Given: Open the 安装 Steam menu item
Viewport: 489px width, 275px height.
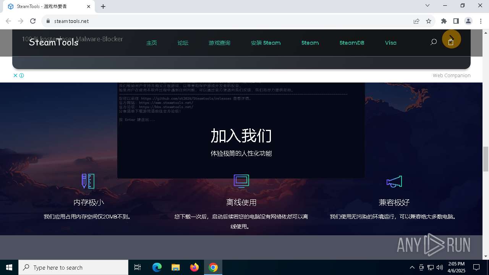Looking at the screenshot, I should tap(266, 43).
